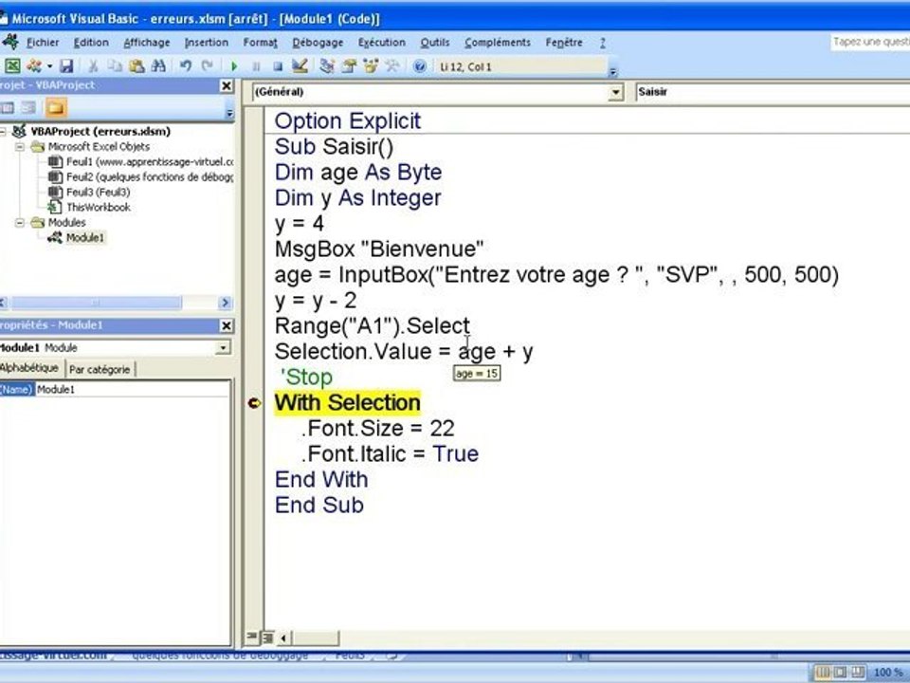This screenshot has height=683, width=910.
Task: Select Excel Normal view button
Action: (x=823, y=673)
